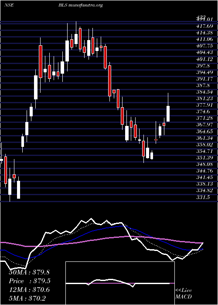The width and height of the screenshot is (218, 305).
Task: Select the 358.02 price axis label
Action: pos(204,145)
